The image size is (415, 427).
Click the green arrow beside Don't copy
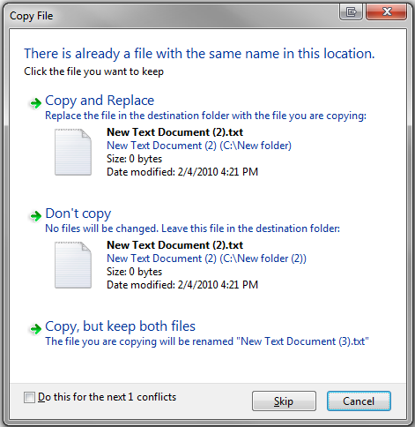point(36,216)
